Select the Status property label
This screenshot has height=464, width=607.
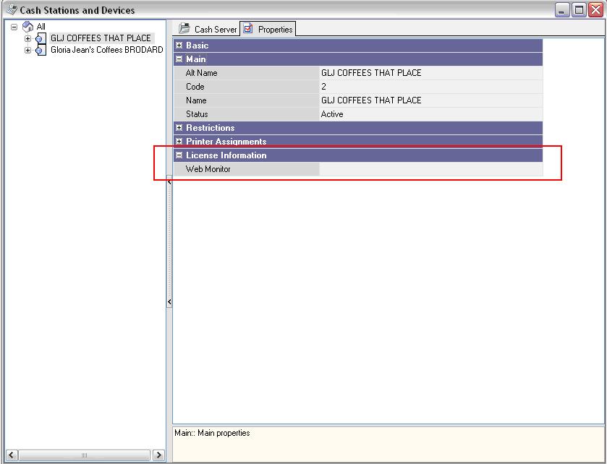pyautogui.click(x=197, y=114)
